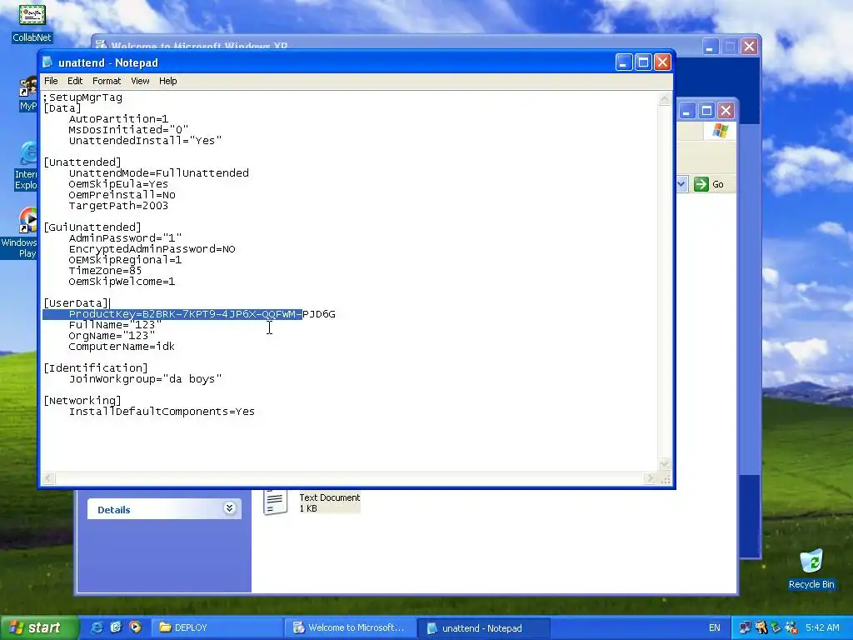Maximize the Explorer window behind Notepad
853x640 pixels.
(x=706, y=111)
